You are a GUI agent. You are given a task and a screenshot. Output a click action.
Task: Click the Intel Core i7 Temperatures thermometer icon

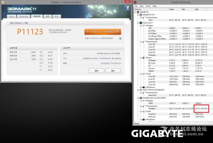[144, 42]
